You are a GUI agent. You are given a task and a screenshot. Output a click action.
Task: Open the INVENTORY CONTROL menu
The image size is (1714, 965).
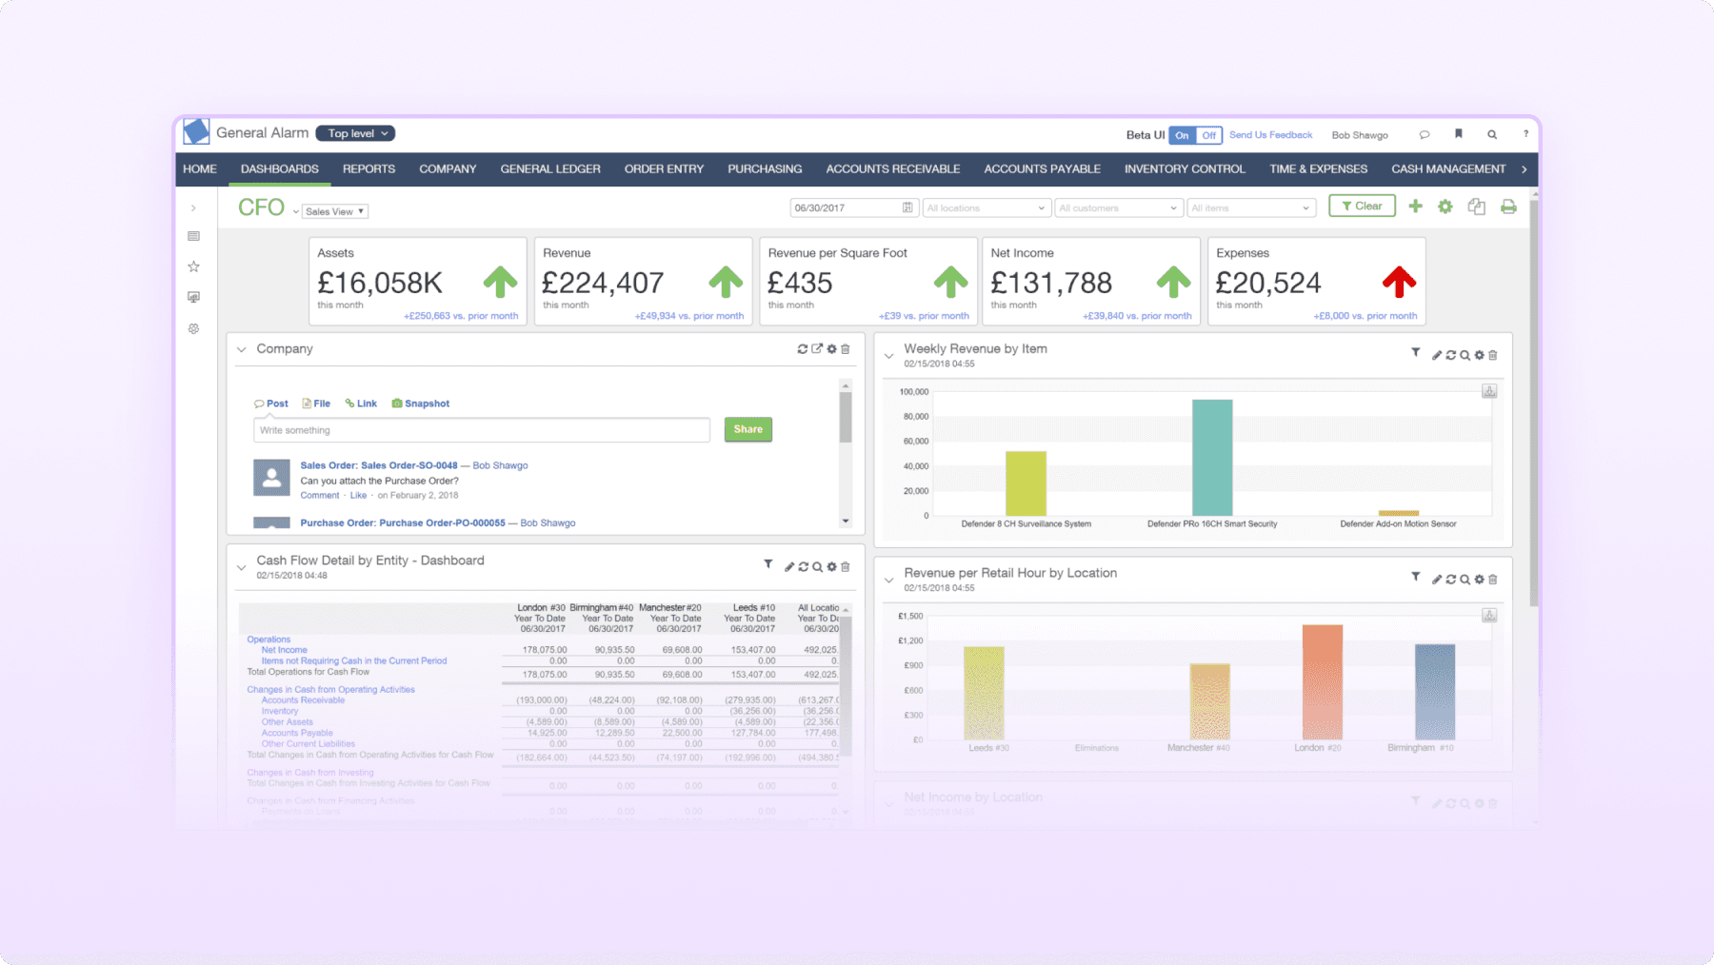(x=1185, y=169)
